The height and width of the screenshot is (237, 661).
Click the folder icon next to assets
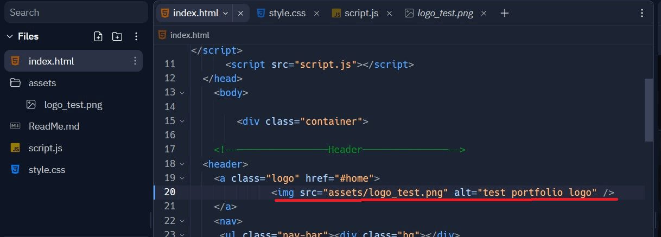point(16,83)
